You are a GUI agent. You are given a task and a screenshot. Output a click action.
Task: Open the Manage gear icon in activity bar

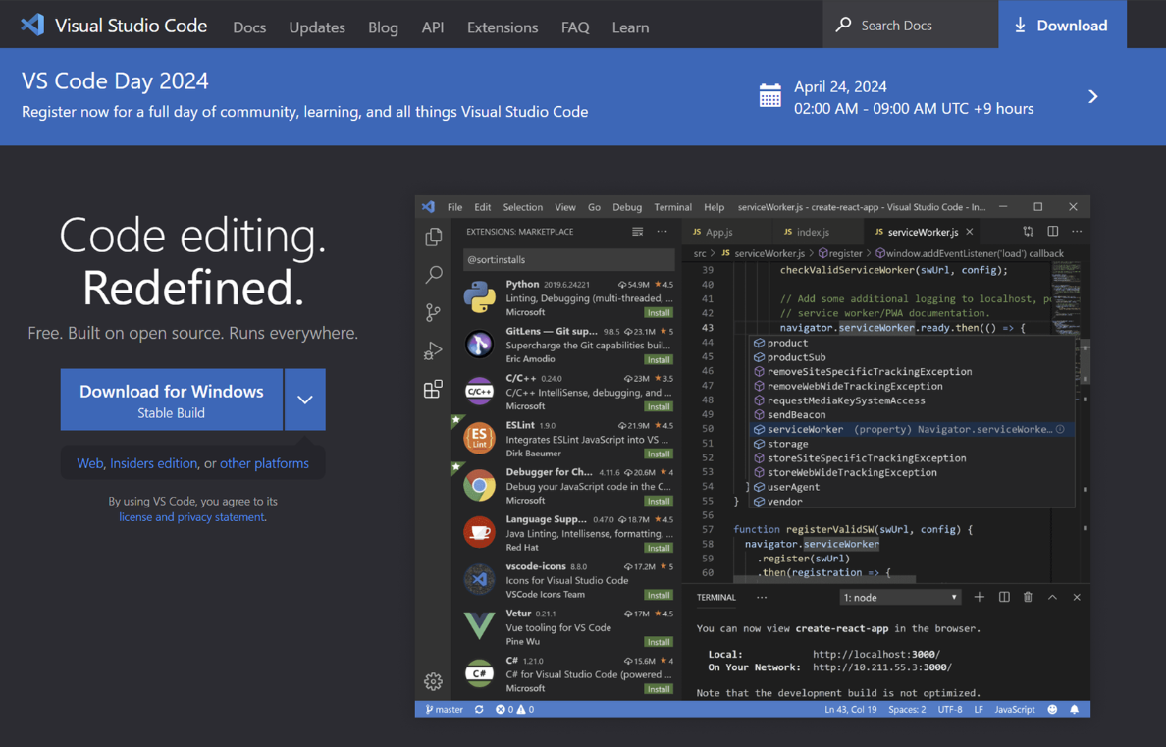433,681
